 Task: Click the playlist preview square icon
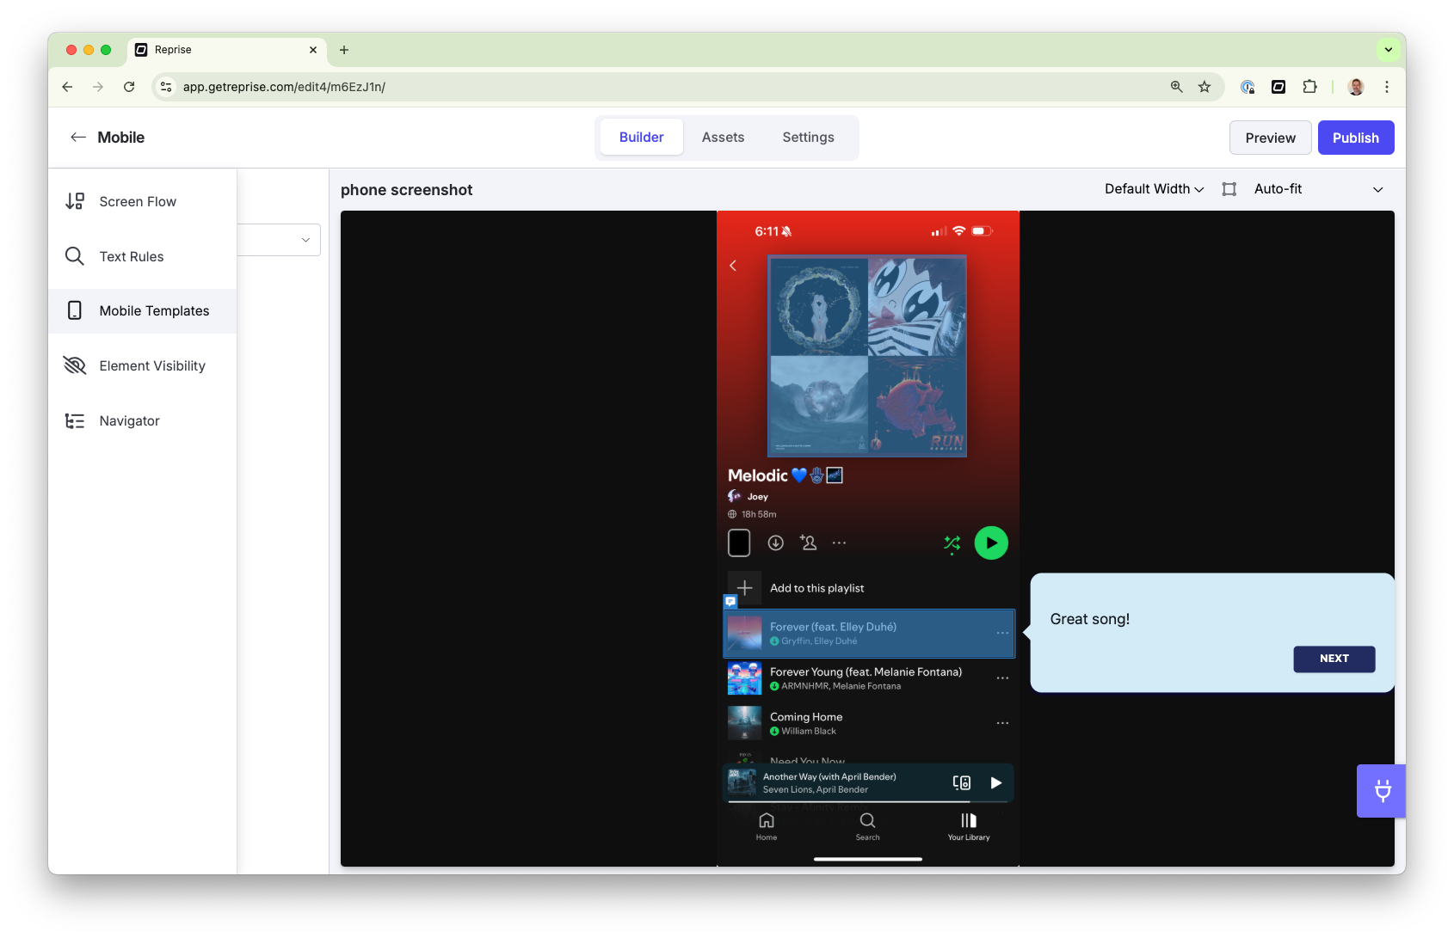pos(739,543)
